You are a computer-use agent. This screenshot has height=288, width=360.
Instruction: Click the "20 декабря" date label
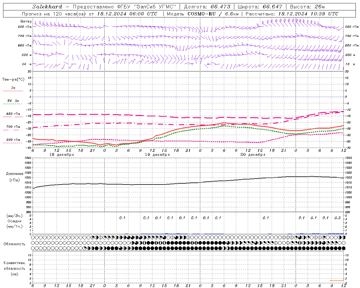coord(253,155)
